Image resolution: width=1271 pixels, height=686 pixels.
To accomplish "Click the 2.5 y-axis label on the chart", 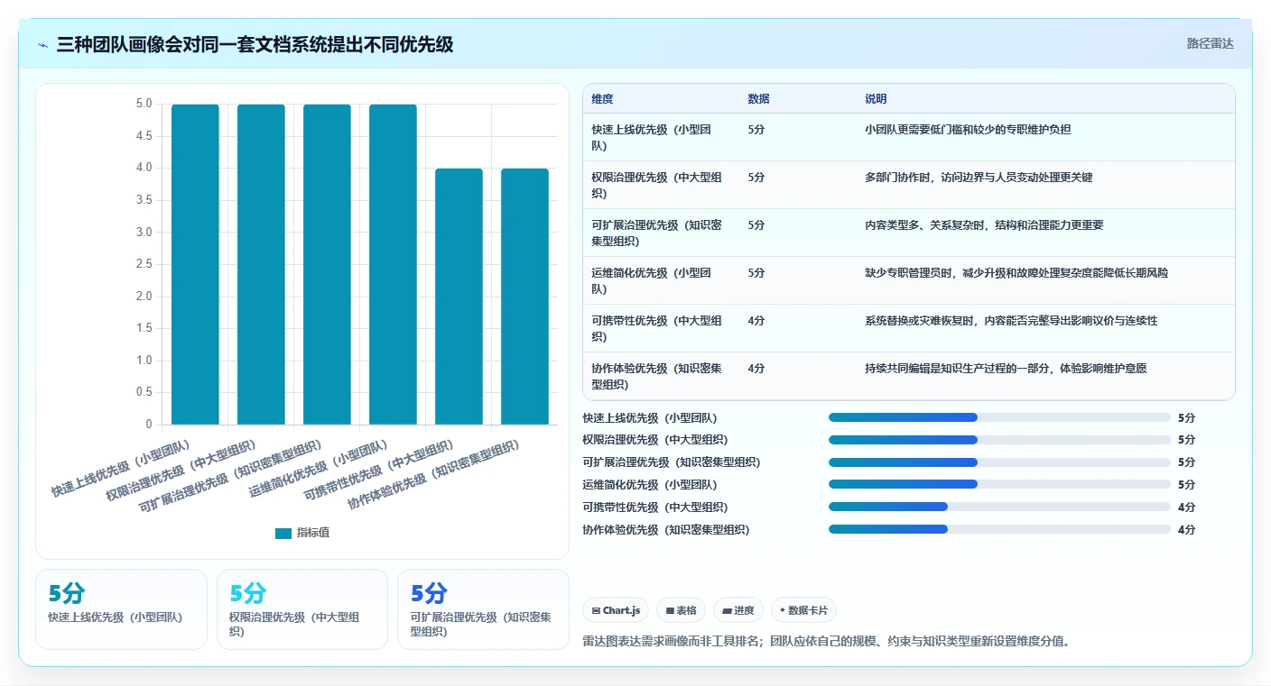I will coord(144,265).
